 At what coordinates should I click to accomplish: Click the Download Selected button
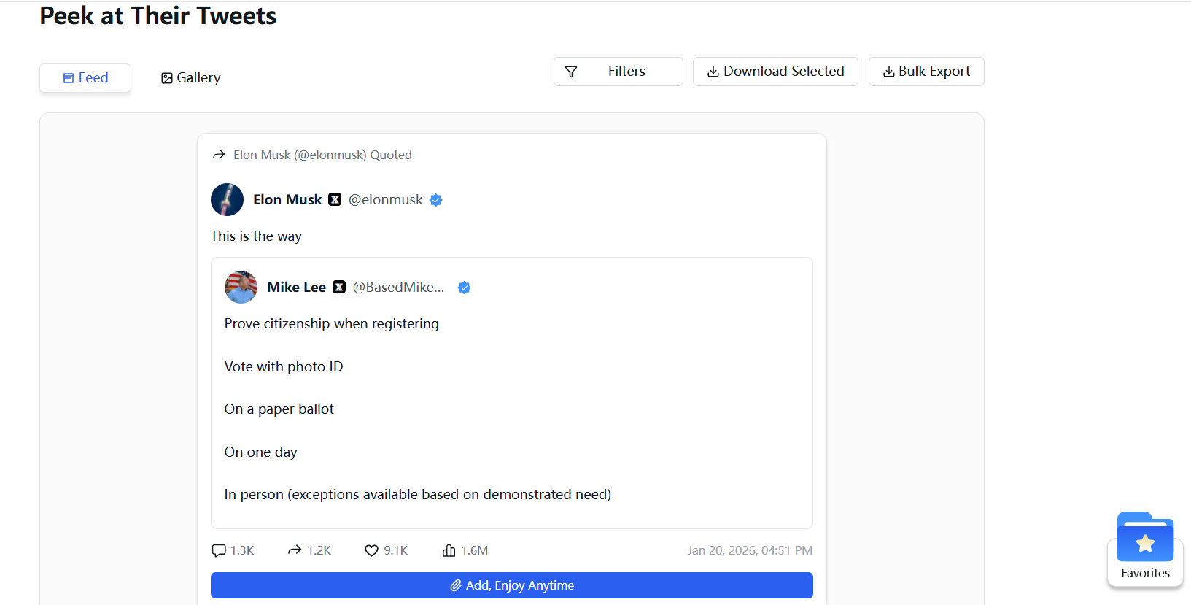(x=775, y=72)
